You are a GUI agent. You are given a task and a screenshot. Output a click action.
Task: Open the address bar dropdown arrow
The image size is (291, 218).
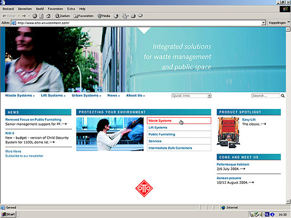tap(263, 23)
